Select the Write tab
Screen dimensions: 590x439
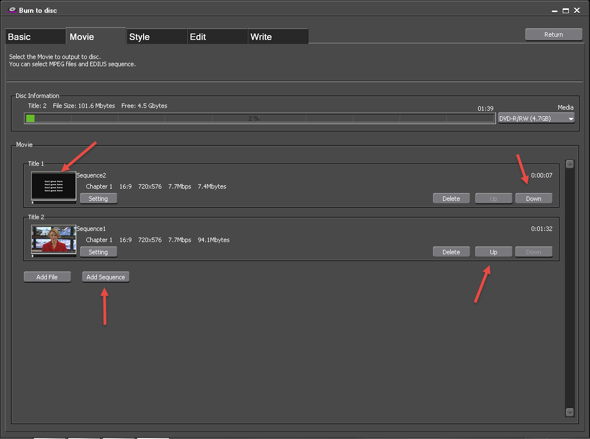click(x=277, y=37)
